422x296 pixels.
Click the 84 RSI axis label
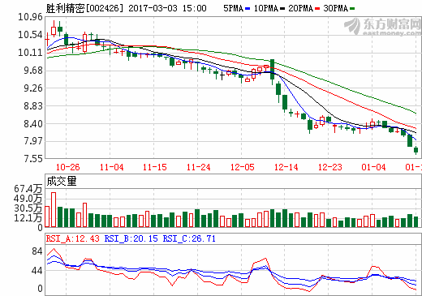click(x=37, y=251)
